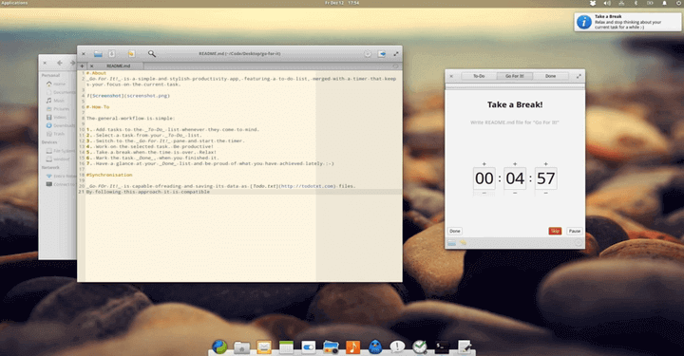Decrease the minutes value with the minus below 04
Viewport: 684px width, 356px height.
coord(515,193)
